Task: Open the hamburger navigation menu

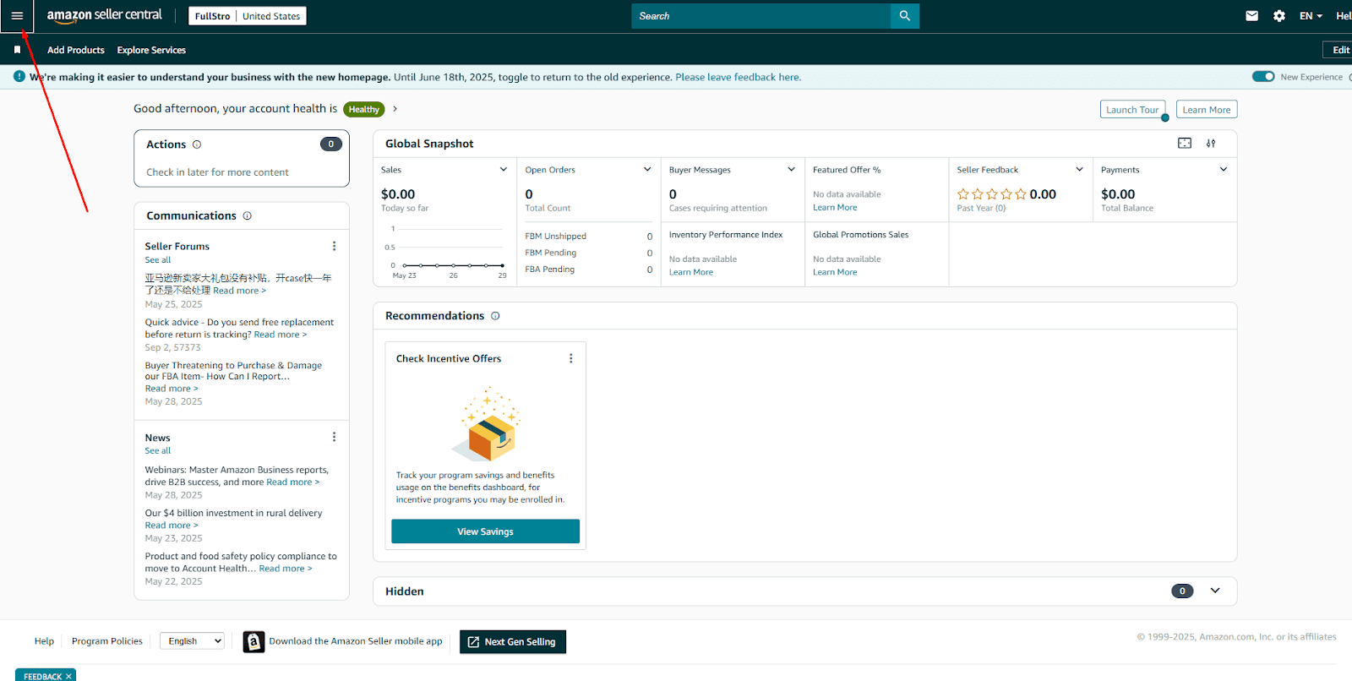Action: click(x=17, y=16)
